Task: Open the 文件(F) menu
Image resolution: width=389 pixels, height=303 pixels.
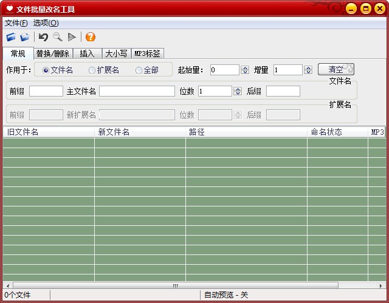Action: 16,23
